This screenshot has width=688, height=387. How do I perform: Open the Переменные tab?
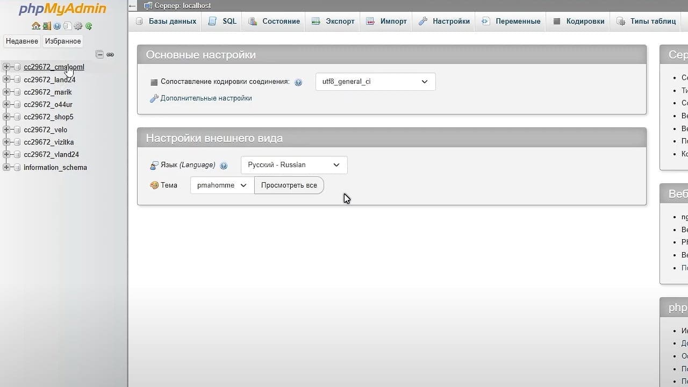click(x=511, y=21)
